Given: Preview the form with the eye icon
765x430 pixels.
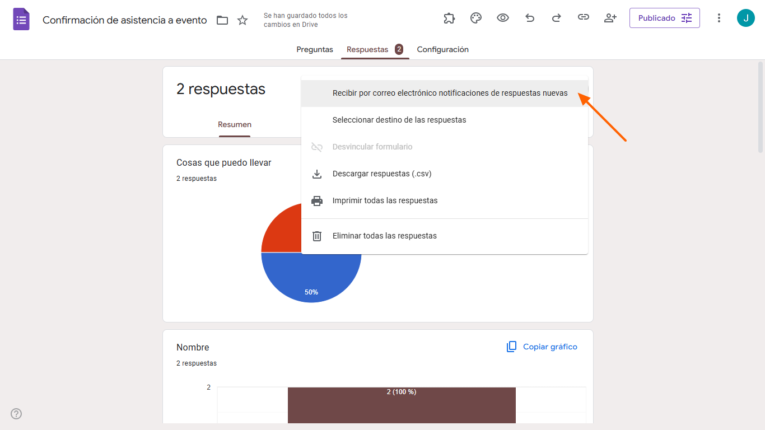Looking at the screenshot, I should click(x=503, y=18).
